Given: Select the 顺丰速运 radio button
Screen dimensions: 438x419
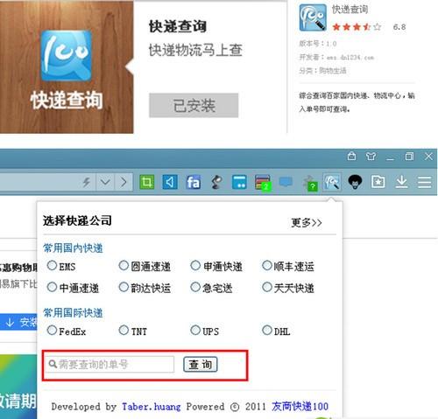Looking at the screenshot, I should tap(267, 266).
